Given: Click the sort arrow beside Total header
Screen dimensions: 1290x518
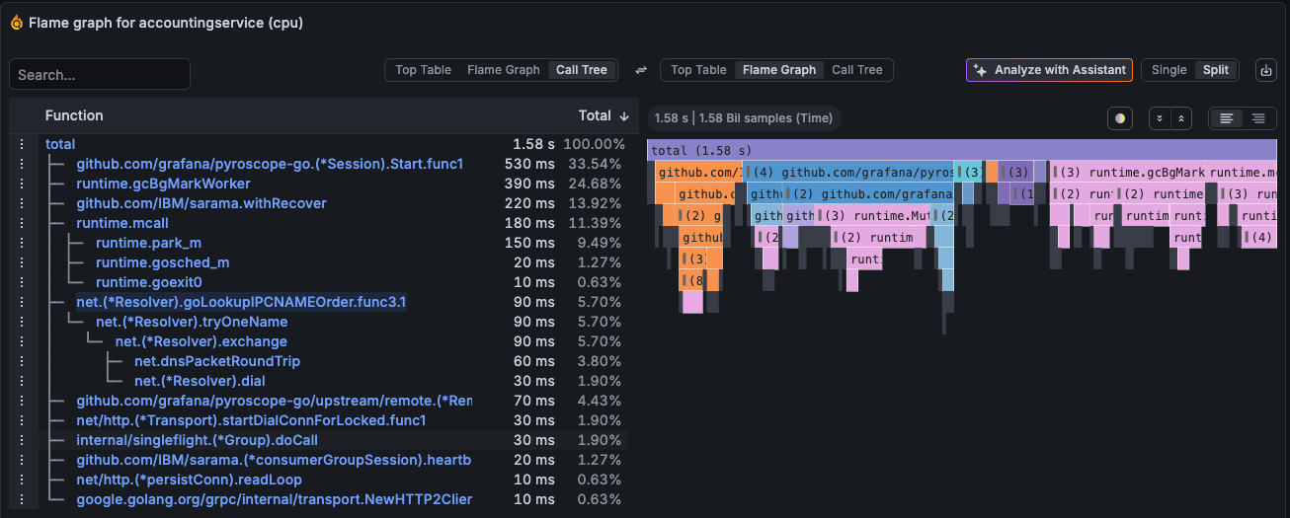Looking at the screenshot, I should coord(624,116).
